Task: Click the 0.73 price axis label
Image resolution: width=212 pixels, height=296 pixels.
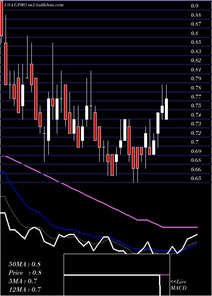Action: [196, 124]
